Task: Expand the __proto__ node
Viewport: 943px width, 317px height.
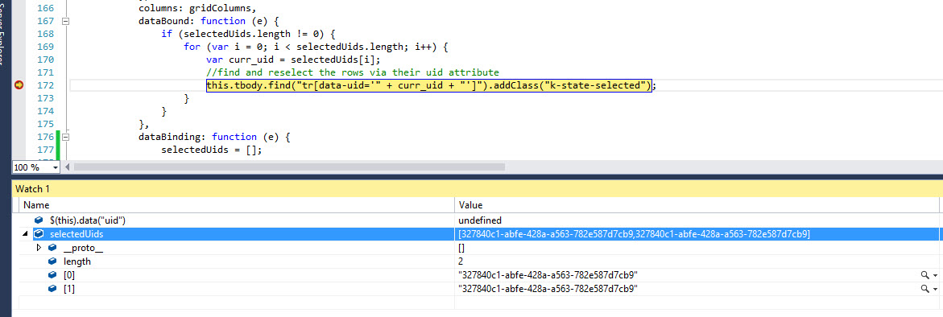Action: pyautogui.click(x=39, y=248)
